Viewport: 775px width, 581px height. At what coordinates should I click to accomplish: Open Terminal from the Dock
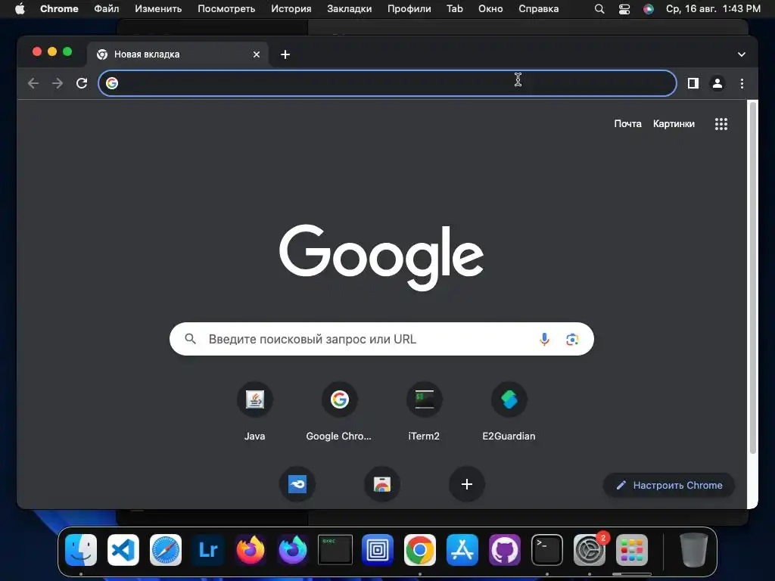[x=546, y=550]
